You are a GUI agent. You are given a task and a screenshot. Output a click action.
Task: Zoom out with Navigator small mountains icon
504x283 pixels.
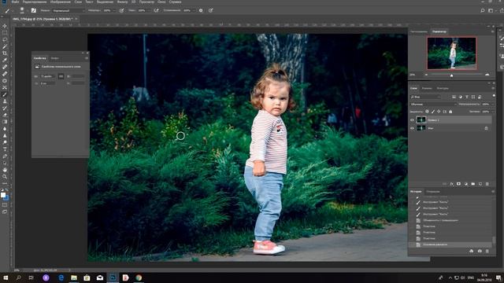pyautogui.click(x=426, y=75)
